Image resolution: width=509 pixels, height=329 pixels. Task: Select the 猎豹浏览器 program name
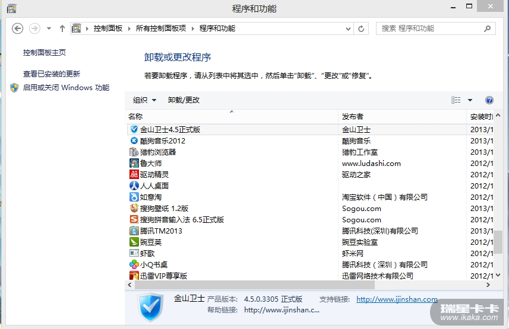pos(158,152)
